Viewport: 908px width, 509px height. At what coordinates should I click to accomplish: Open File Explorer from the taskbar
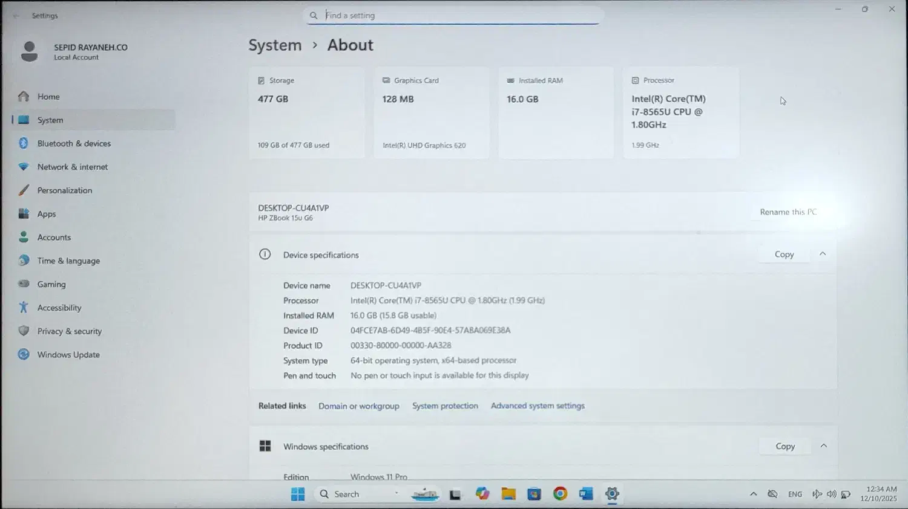[x=508, y=493]
